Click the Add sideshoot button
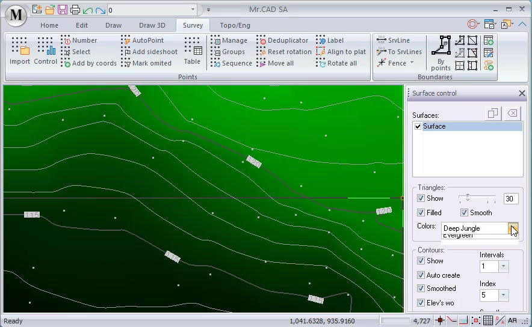This screenshot has height=327, width=532. click(150, 52)
